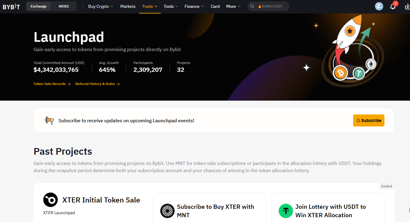Open the notifications bell icon

pyautogui.click(x=393, y=6)
